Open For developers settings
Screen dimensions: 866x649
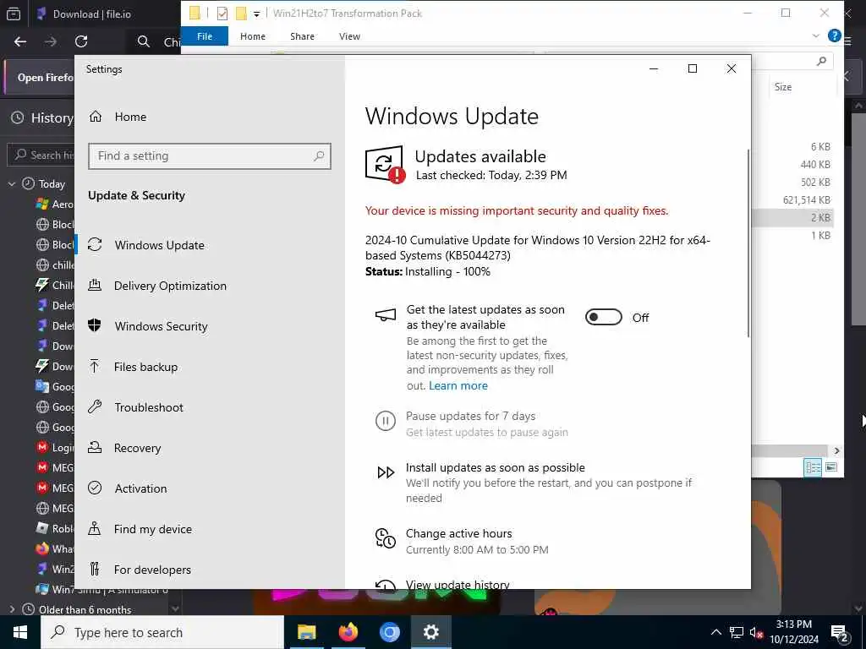140,570
